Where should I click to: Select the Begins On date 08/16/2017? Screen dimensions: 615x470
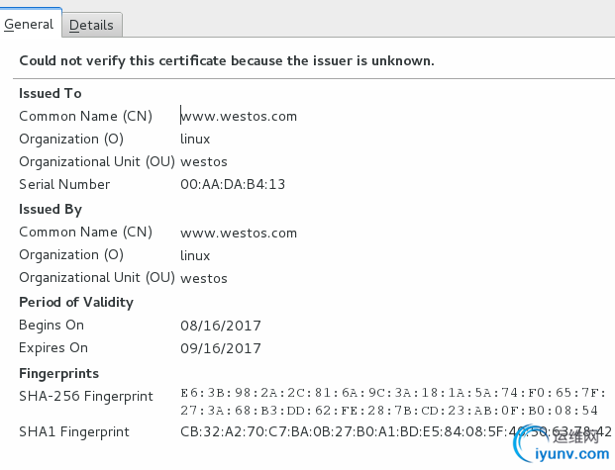(x=221, y=326)
